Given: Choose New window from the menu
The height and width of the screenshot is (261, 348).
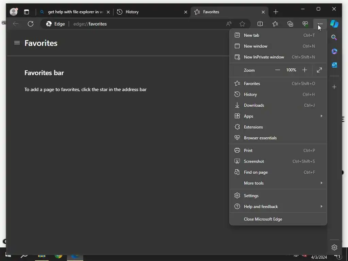Looking at the screenshot, I should [x=278, y=46].
